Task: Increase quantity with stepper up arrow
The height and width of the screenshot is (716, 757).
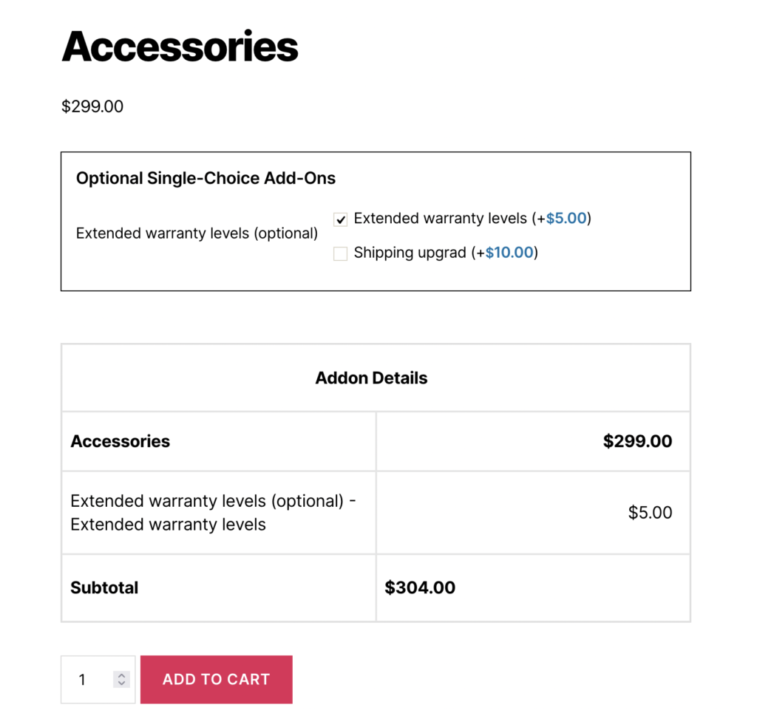Action: (x=123, y=675)
